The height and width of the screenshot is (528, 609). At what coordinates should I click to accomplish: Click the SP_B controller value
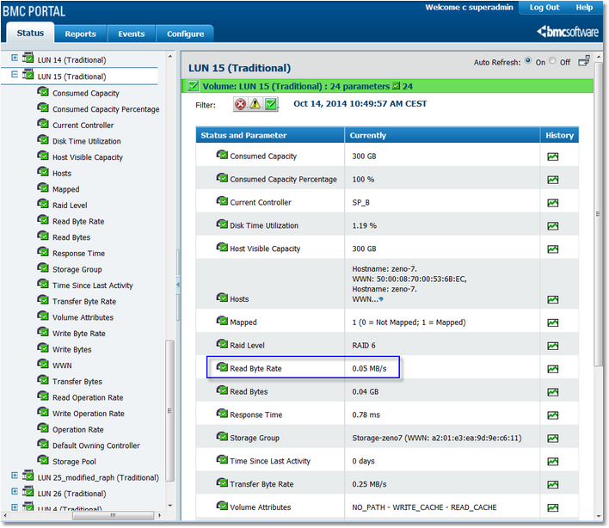360,203
